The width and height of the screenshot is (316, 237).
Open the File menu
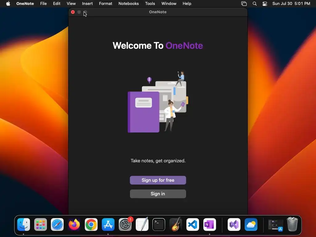pyautogui.click(x=43, y=4)
